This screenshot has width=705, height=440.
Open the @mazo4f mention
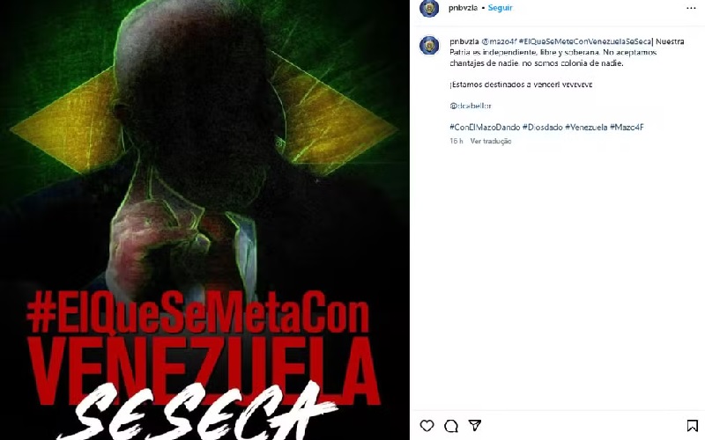(499, 41)
